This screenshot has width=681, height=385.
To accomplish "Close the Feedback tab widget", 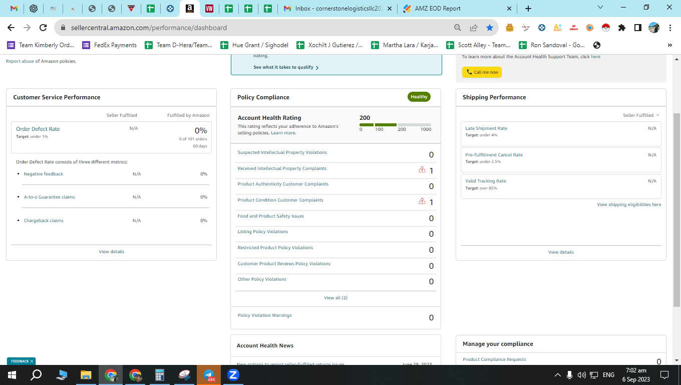I will (x=32, y=361).
